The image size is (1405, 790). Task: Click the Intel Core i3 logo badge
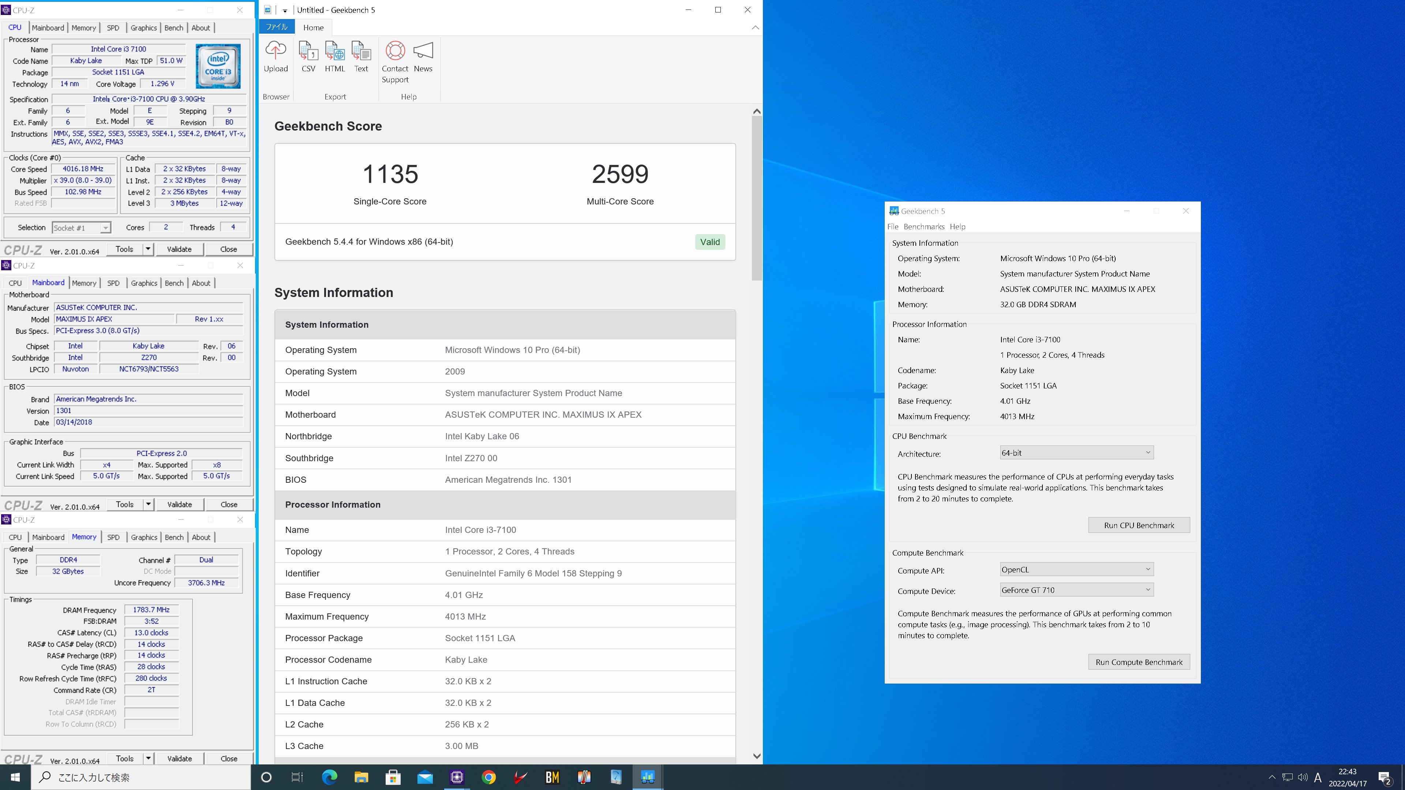coord(218,66)
